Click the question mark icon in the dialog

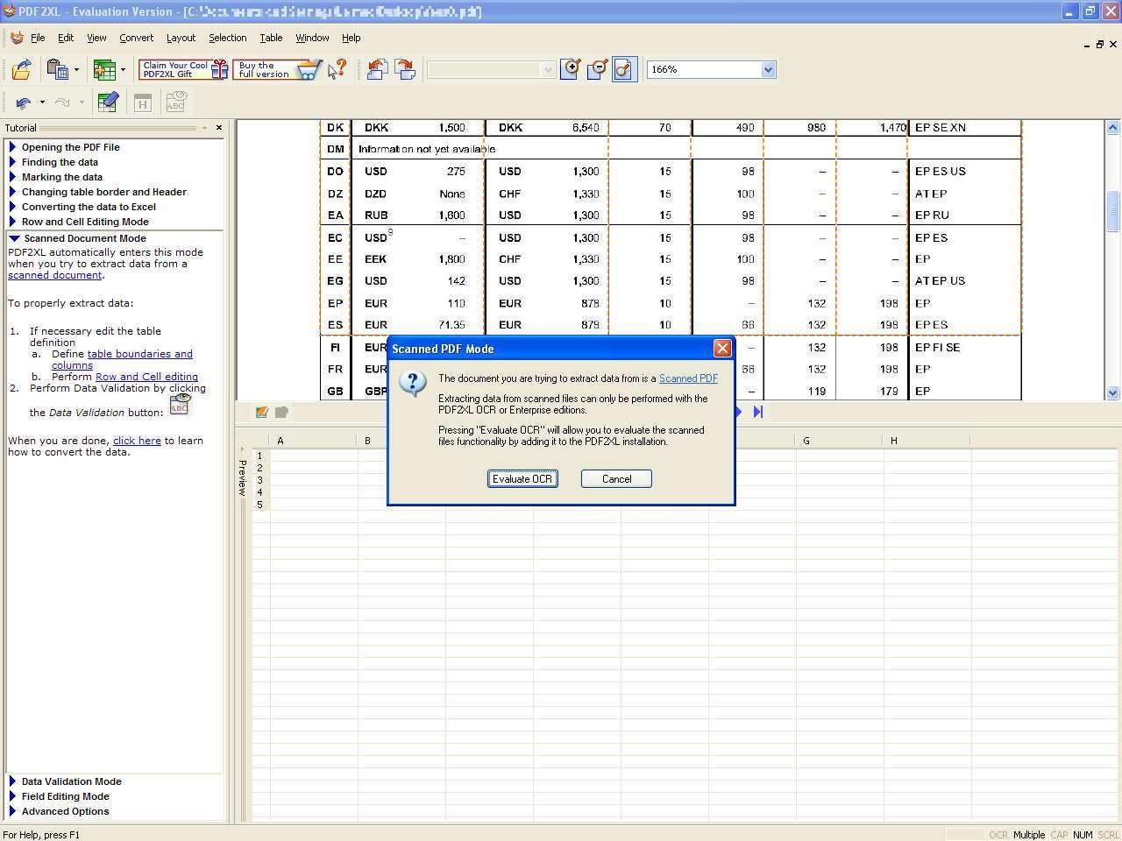[413, 383]
